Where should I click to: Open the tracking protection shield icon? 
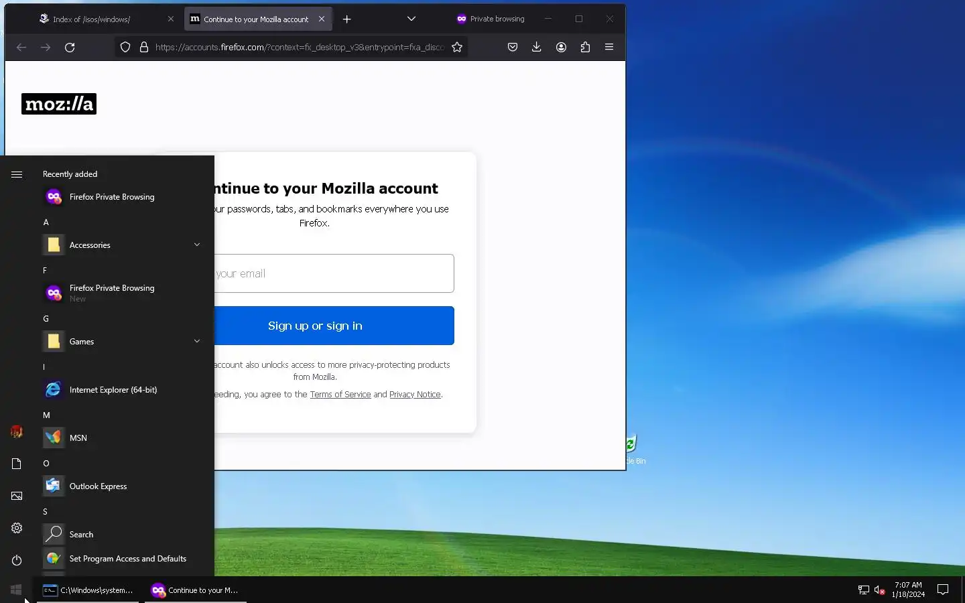pos(125,47)
